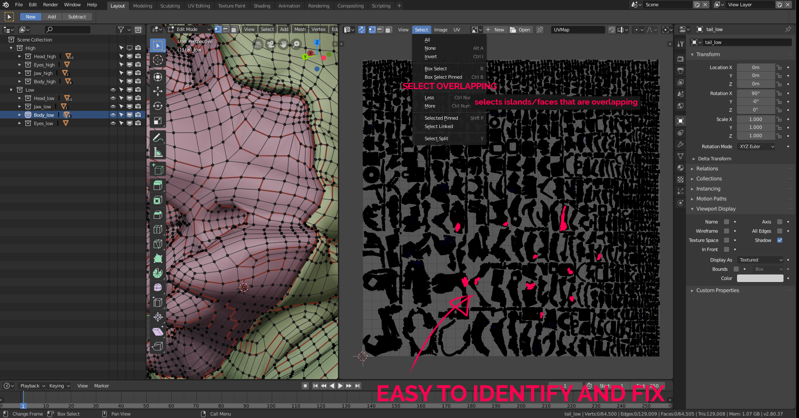Choose the Rotate tool in the viewport toolbar
Viewport: 799px width, 418px height.
point(158,106)
